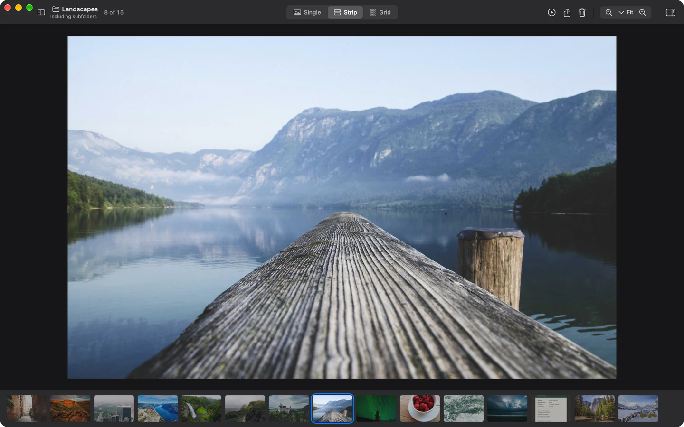Switch to Single view mode
Image resolution: width=684 pixels, height=427 pixels.
(307, 12)
